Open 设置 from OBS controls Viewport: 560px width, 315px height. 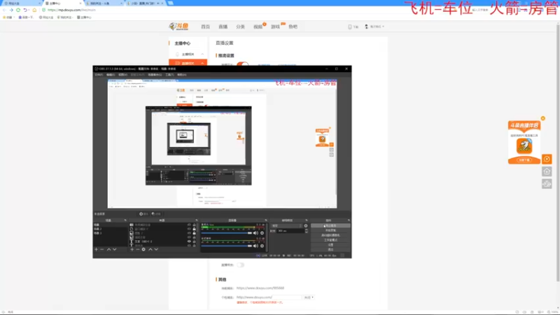pos(330,244)
